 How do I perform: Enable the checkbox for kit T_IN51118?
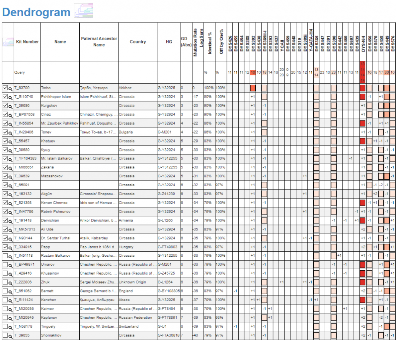(5, 256)
